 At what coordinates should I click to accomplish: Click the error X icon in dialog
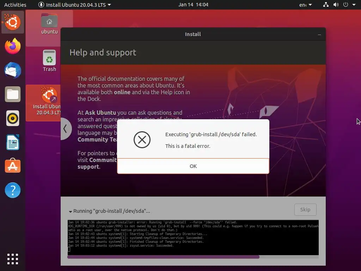click(x=142, y=140)
